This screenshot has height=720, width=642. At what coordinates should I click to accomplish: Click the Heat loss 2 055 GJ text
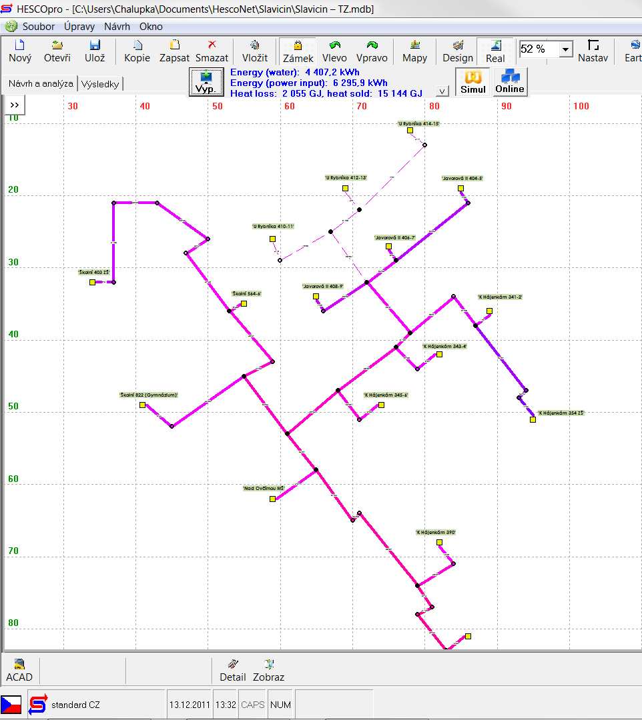(275, 93)
